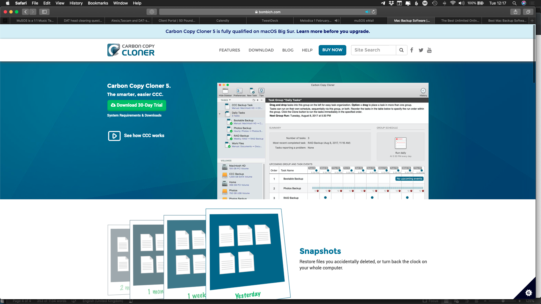Switch to the muSOS eMail tab

click(x=364, y=21)
